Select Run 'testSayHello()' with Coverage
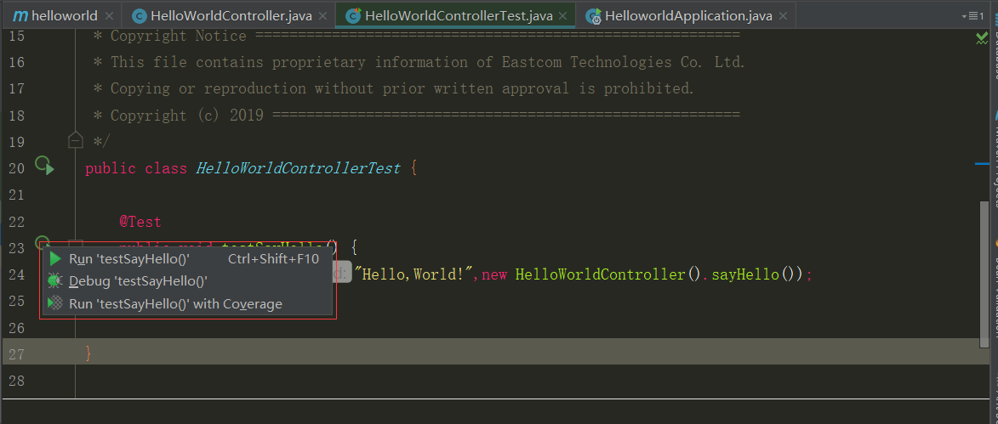998x424 pixels. click(x=187, y=304)
